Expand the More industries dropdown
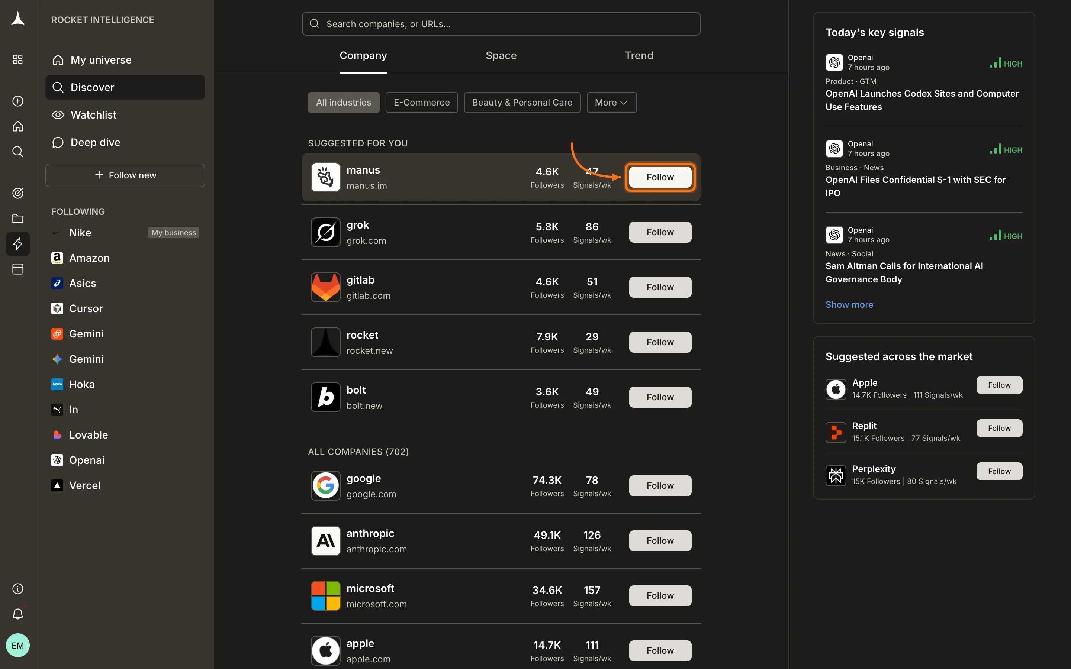Screen dimensions: 1071x669 (x=612, y=103)
